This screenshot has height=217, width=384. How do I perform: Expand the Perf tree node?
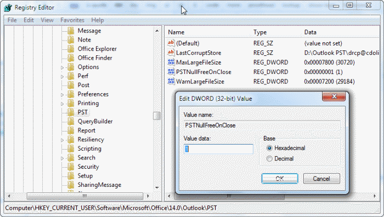click(62, 76)
